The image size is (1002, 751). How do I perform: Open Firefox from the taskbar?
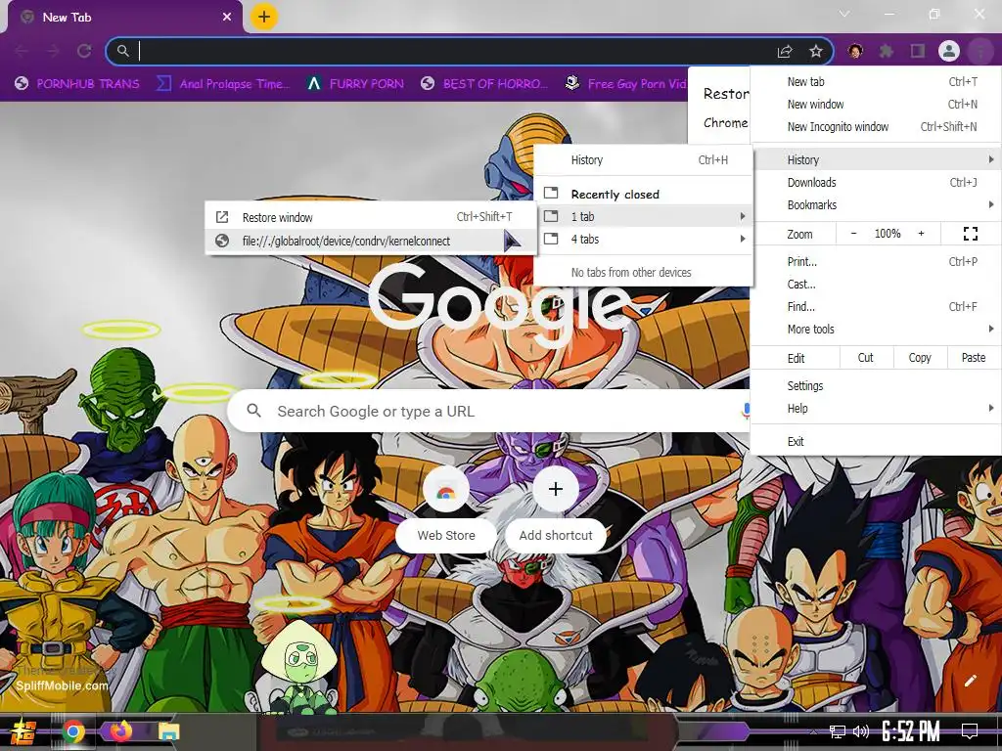click(x=120, y=731)
